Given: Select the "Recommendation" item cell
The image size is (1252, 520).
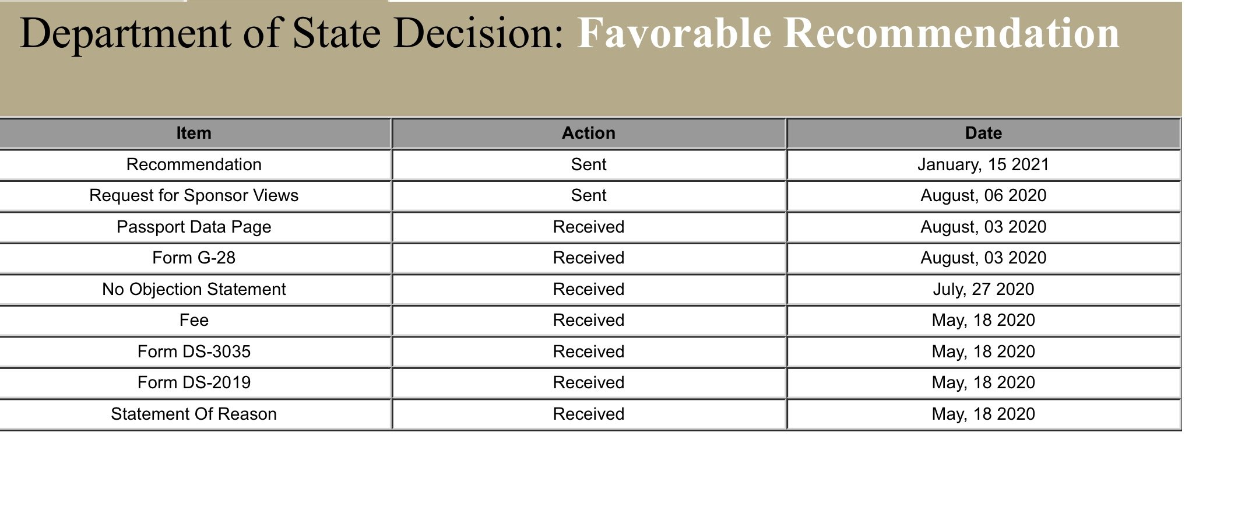Looking at the screenshot, I should click(x=194, y=165).
